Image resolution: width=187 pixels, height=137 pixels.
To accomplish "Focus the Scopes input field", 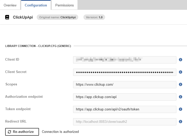I will [125, 85].
